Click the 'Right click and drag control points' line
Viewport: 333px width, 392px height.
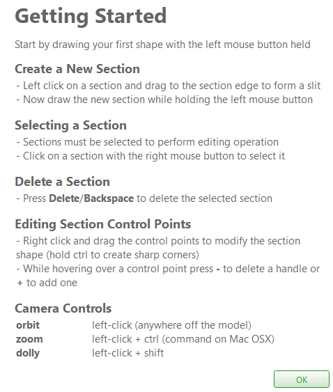[158, 248]
